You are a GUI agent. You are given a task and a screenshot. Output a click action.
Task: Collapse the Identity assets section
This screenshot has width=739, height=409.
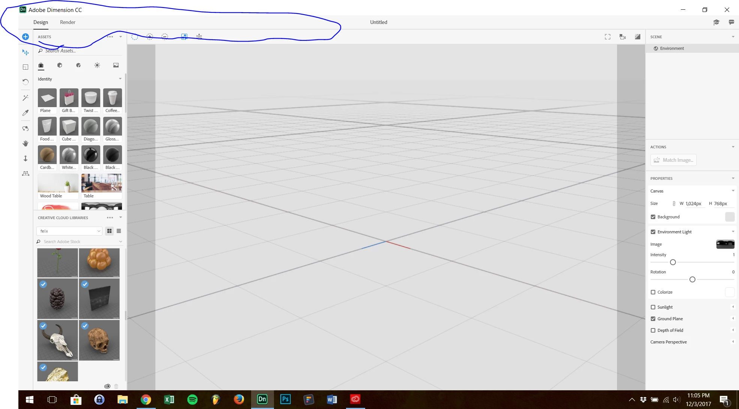tap(120, 79)
